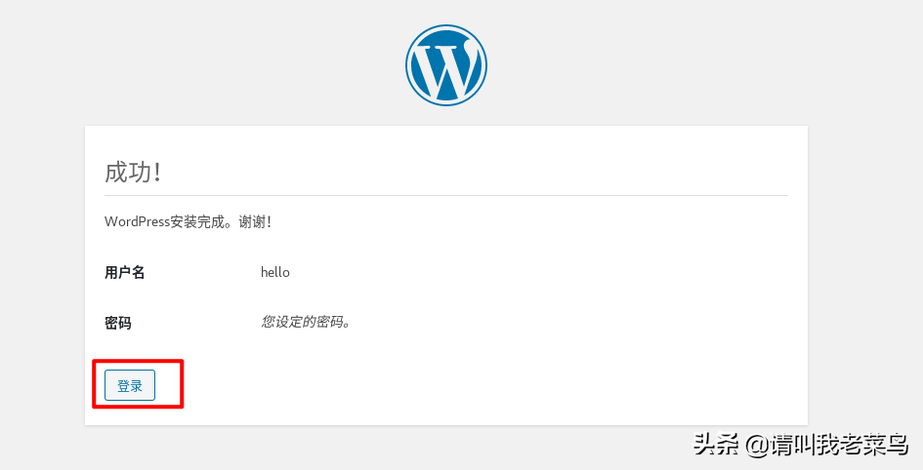Select the username value 'hello'
923x470 pixels.
(275, 273)
